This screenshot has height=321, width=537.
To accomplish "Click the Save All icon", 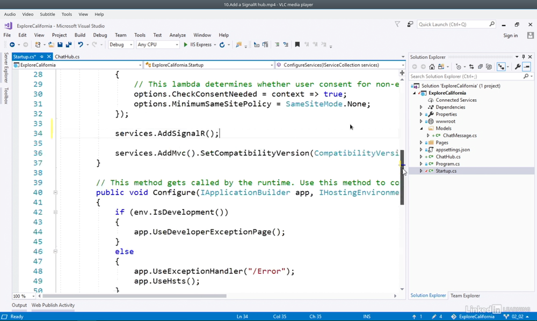I will [69, 45].
